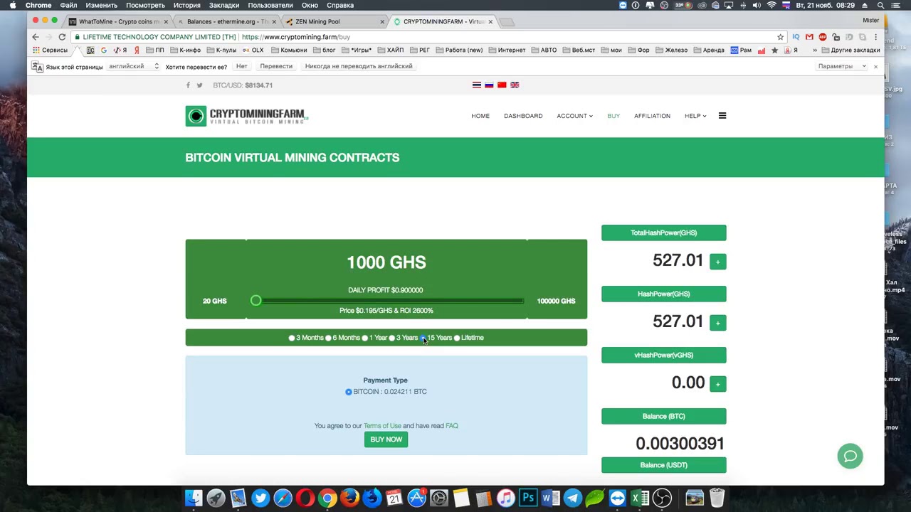Viewport: 911px width, 512px height.
Task: Expand the HELP navigation dropdown
Action: click(x=695, y=116)
